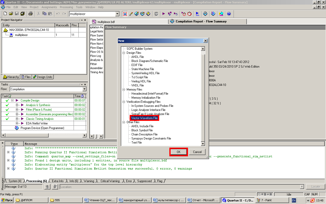Click the Copy toolbar icon
Screen dimensions: 326x204
(44, 14)
